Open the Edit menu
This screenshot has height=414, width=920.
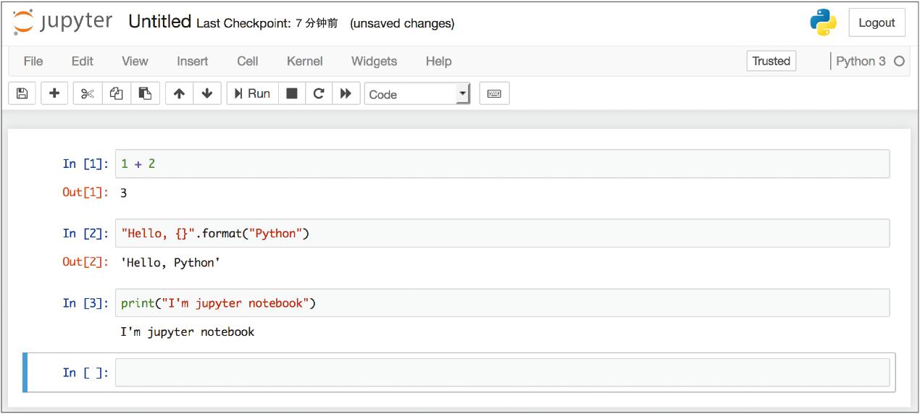coord(83,62)
